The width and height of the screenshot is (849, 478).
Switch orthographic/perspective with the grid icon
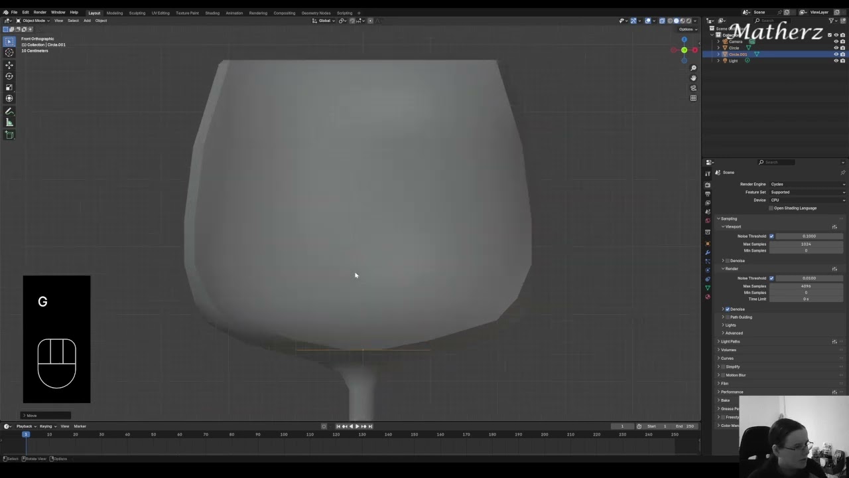[x=693, y=98]
